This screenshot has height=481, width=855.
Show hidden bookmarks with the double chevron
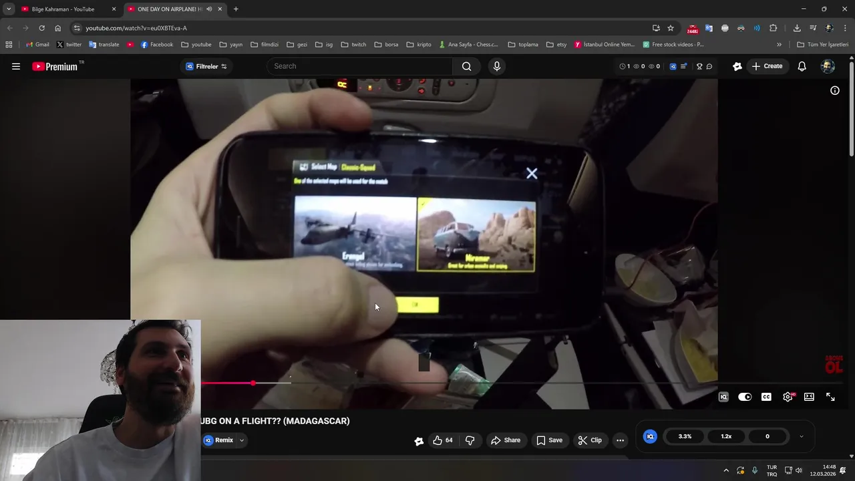[779, 45]
